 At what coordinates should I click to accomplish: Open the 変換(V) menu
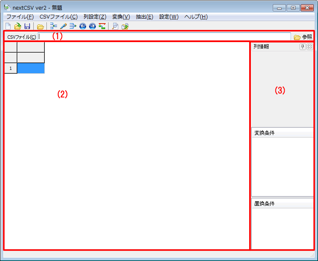[x=121, y=17]
